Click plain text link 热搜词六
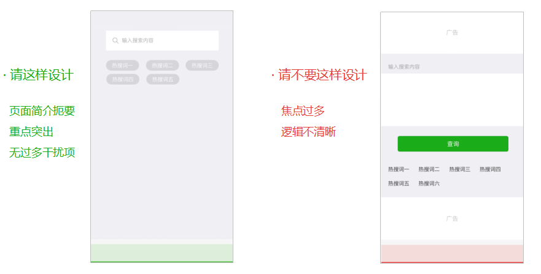 coord(429,183)
